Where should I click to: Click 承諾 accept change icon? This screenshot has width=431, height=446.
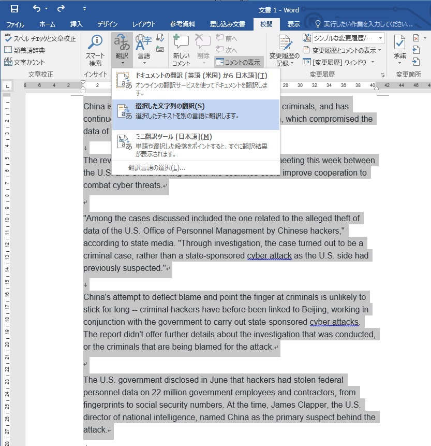pos(400,42)
